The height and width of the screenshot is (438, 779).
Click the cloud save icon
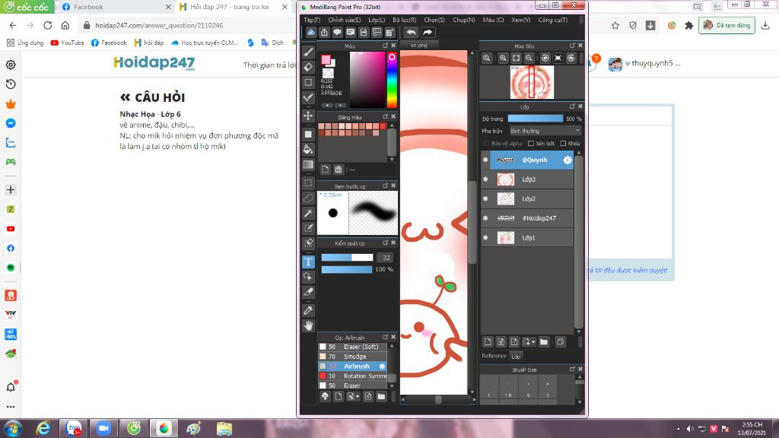click(311, 32)
